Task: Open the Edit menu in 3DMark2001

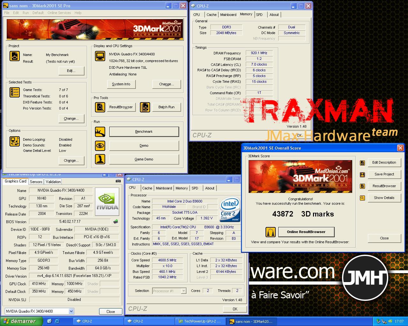Action: click(x=16, y=13)
